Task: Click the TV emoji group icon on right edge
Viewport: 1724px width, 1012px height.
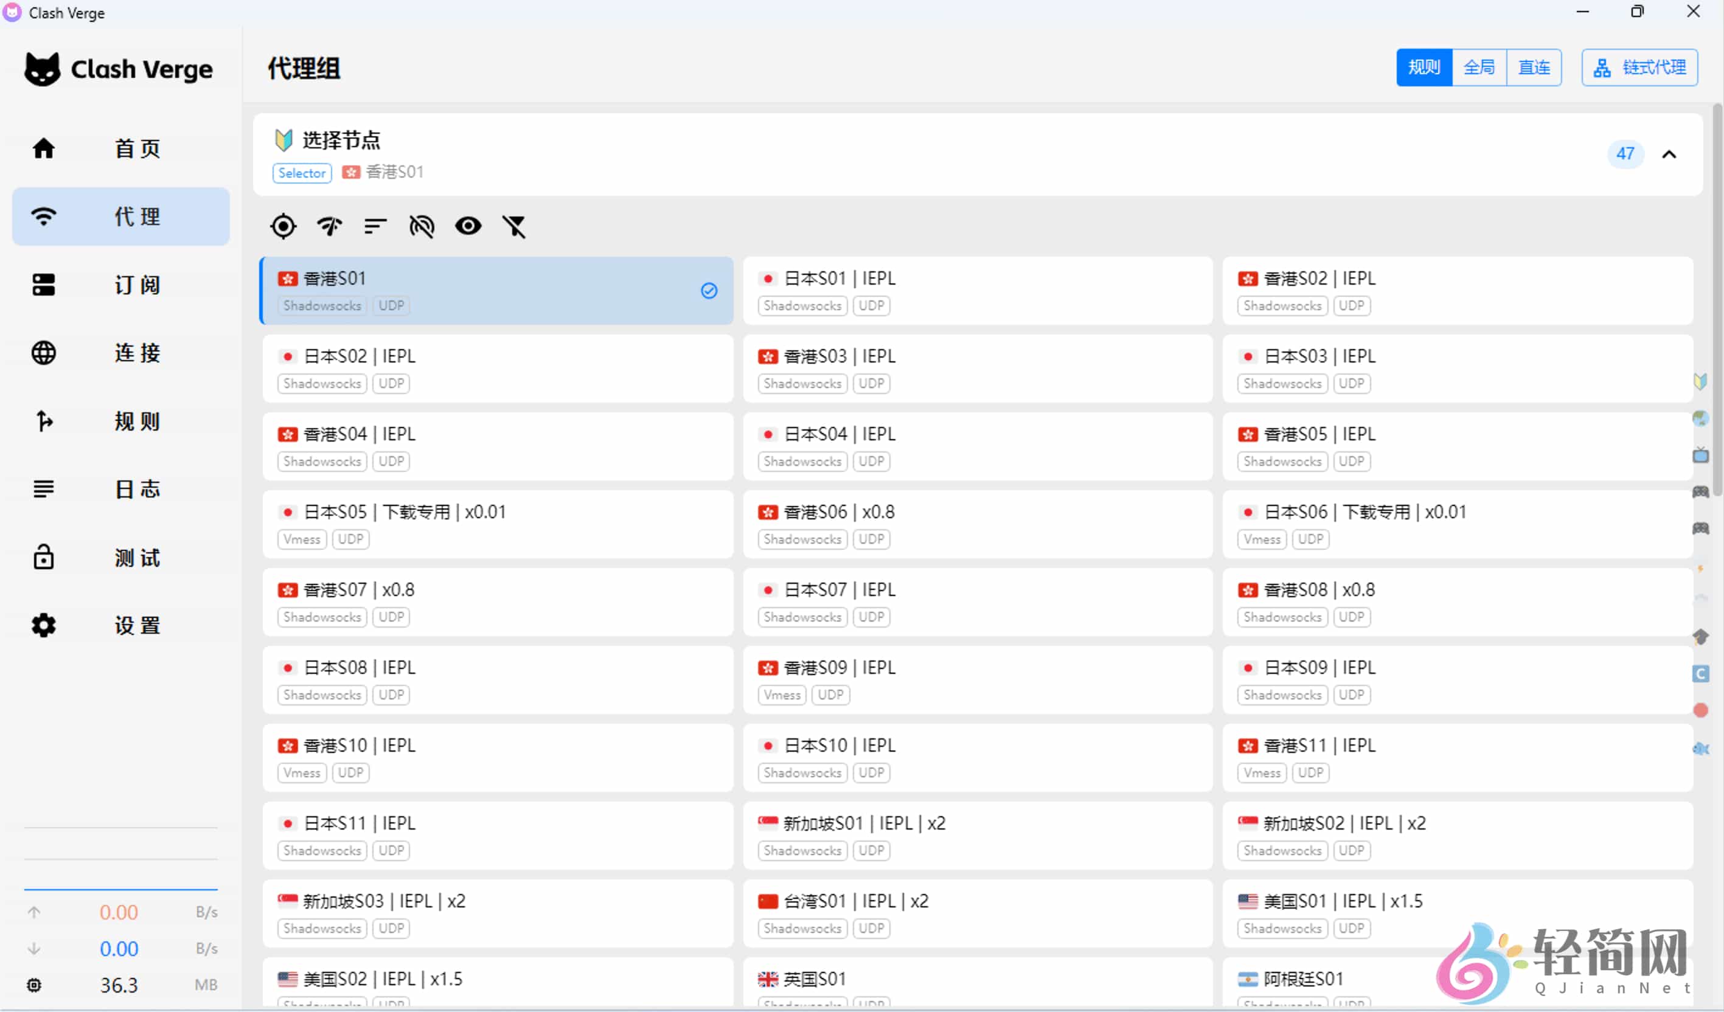Action: (x=1701, y=456)
